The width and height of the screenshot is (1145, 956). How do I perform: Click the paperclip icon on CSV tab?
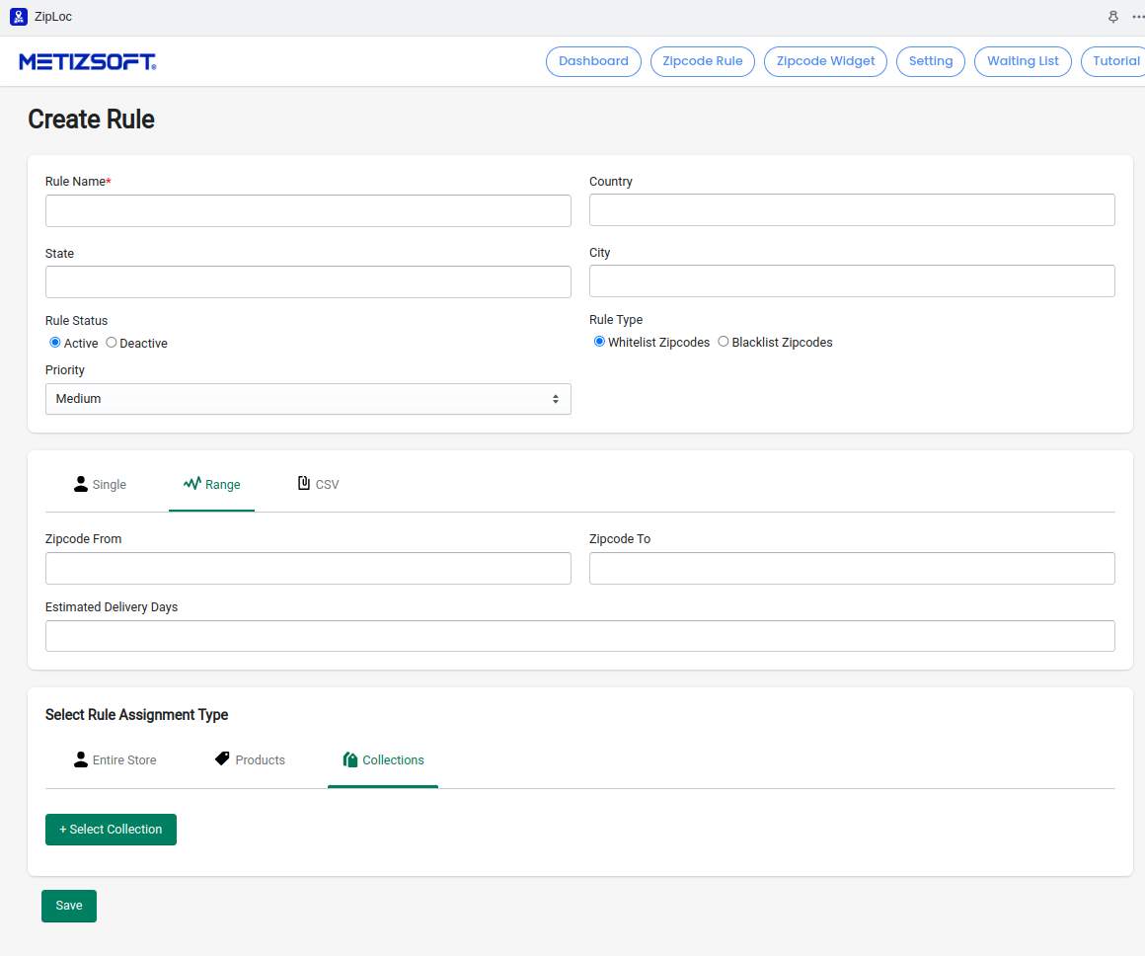[304, 484]
